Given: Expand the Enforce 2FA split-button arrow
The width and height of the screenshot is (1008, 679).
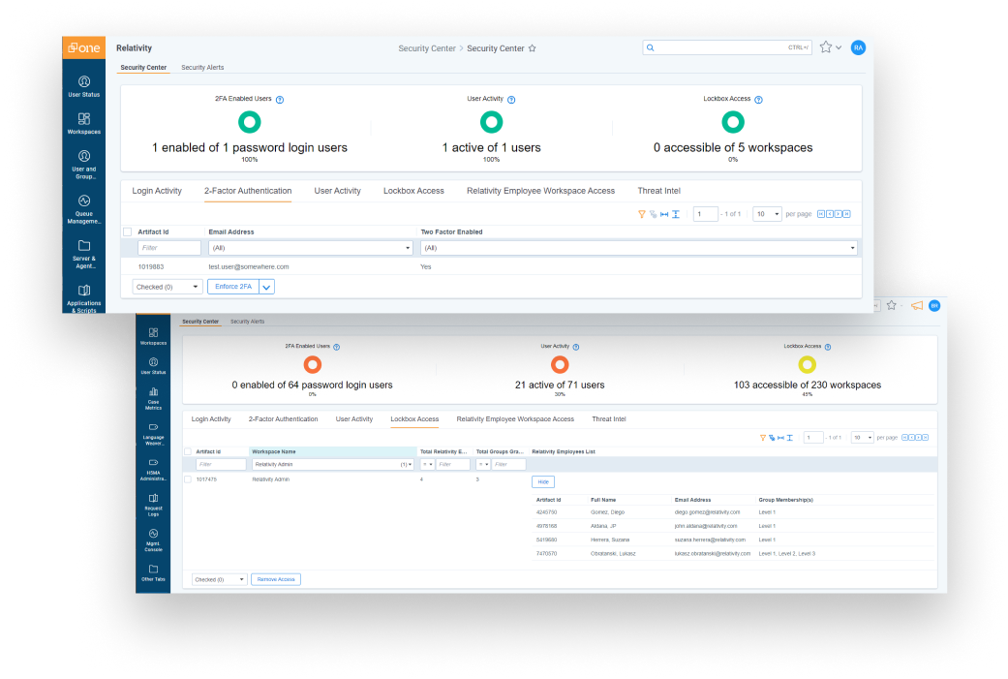Looking at the screenshot, I should [267, 287].
